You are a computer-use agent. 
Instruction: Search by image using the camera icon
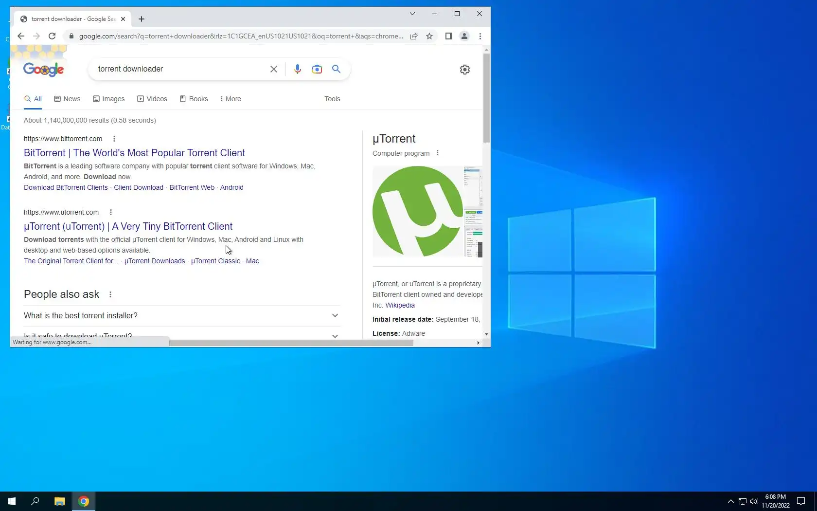317,69
